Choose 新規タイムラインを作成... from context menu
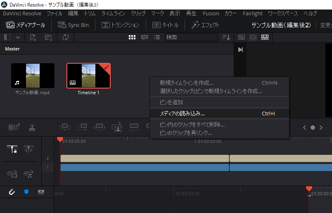The image size is (332, 213). coord(219,83)
